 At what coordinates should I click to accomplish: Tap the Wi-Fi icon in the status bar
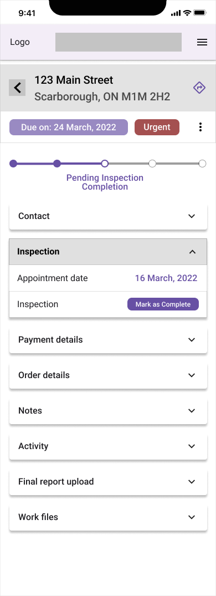click(x=187, y=13)
